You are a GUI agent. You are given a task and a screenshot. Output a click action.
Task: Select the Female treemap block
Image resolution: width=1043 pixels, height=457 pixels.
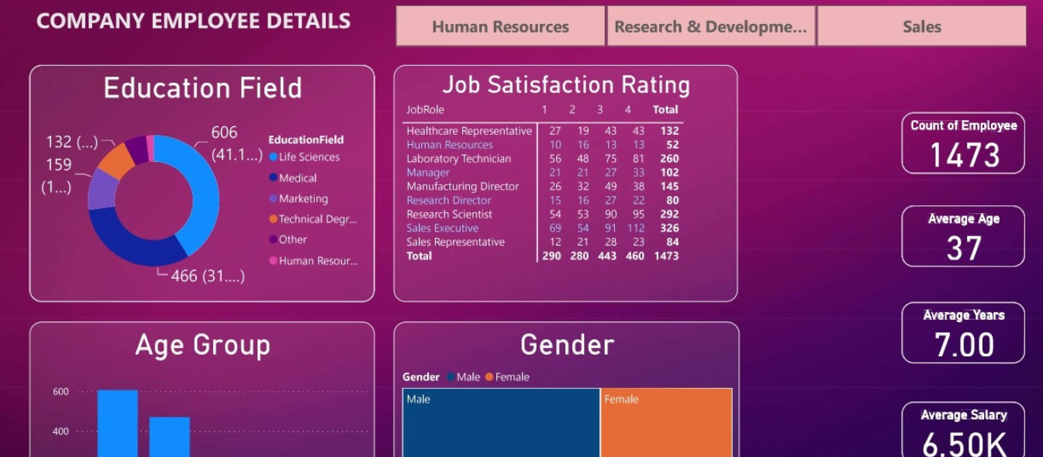click(x=666, y=423)
